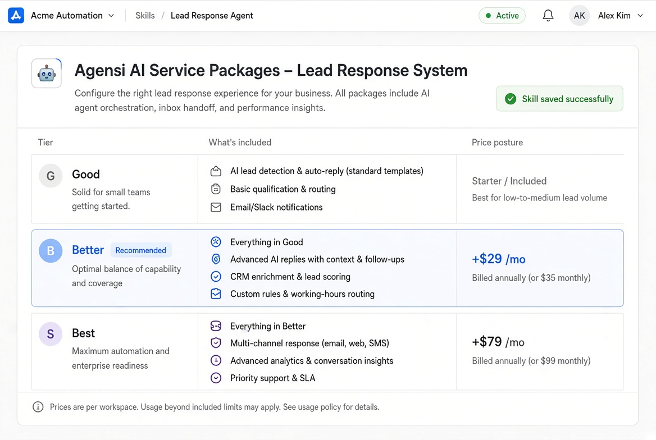Click the S avatar for Best tier

51,334
